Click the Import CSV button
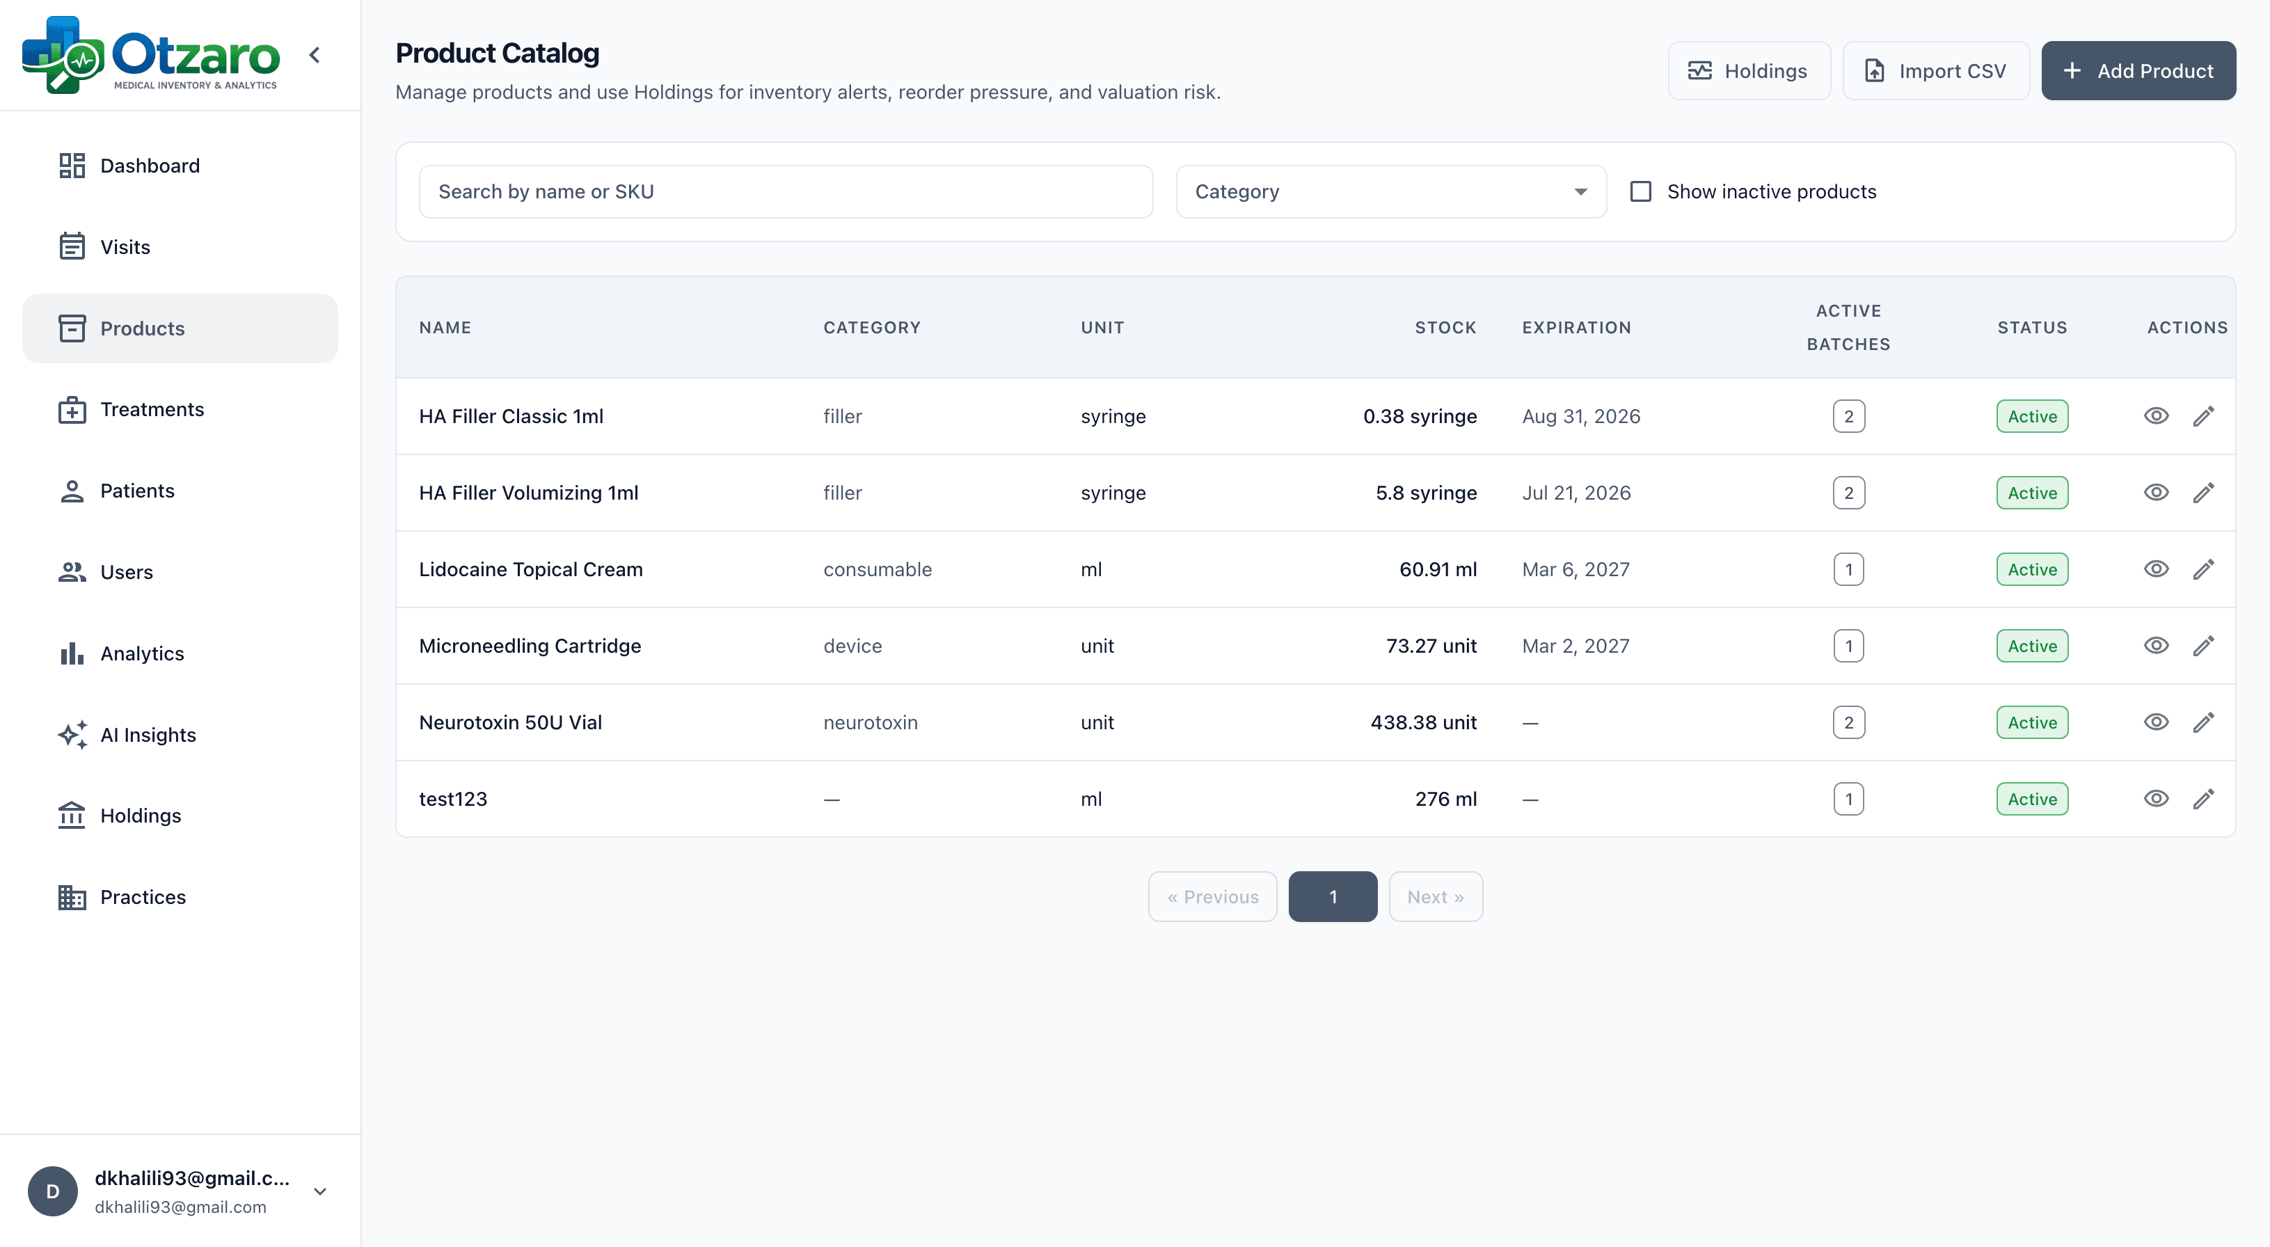2270x1247 pixels. click(x=1935, y=70)
